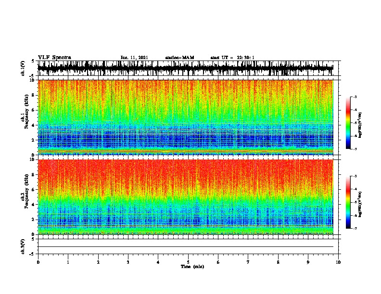The height and width of the screenshot is (294, 381).
Task: Click the time-axis tick label "7"
Action: pyautogui.click(x=248, y=262)
